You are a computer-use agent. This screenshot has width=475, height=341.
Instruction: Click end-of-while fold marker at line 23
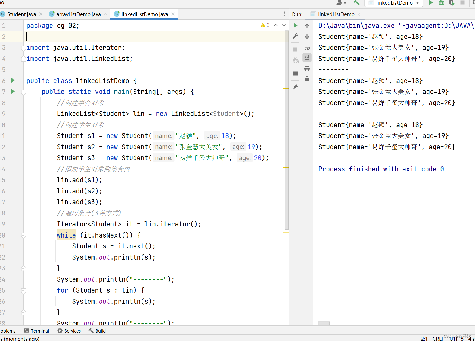(23, 268)
